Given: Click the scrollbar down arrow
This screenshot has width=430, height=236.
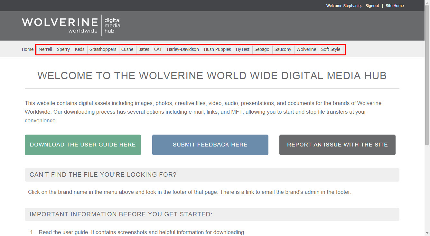Looking at the screenshot, I should click(x=427, y=233).
